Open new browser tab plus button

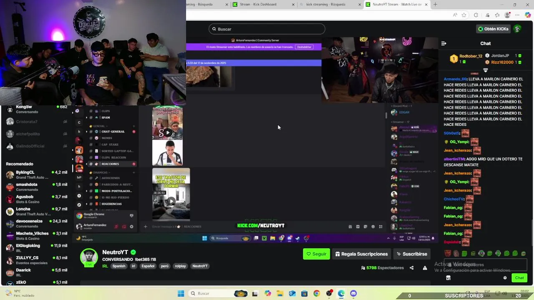coord(435,5)
